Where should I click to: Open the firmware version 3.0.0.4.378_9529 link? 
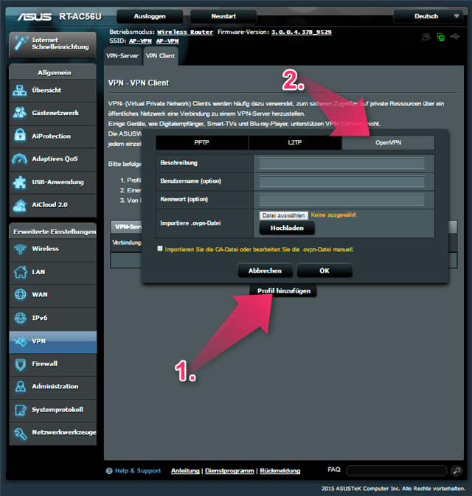tap(302, 32)
